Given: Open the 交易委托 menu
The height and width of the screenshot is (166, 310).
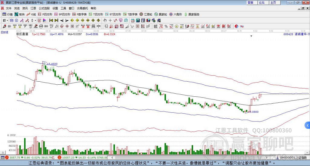Looking at the screenshot, I should point(82,8).
